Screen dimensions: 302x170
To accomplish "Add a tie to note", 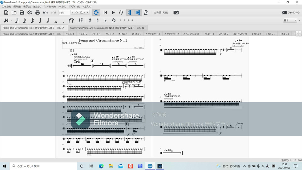I will (x=71, y=20).
